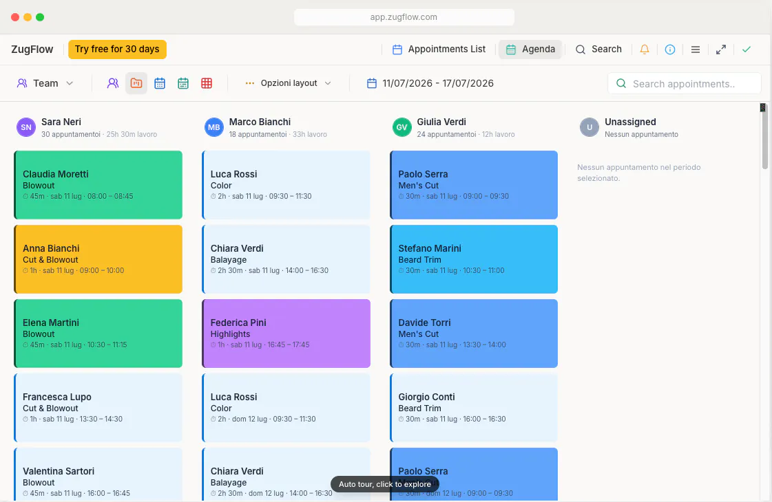Click the Team people icon
This screenshot has width=772, height=502.
click(x=22, y=83)
